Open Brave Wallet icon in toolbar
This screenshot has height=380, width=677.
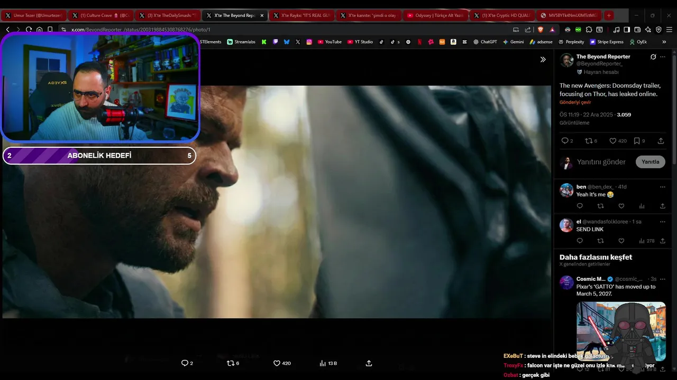point(637,30)
